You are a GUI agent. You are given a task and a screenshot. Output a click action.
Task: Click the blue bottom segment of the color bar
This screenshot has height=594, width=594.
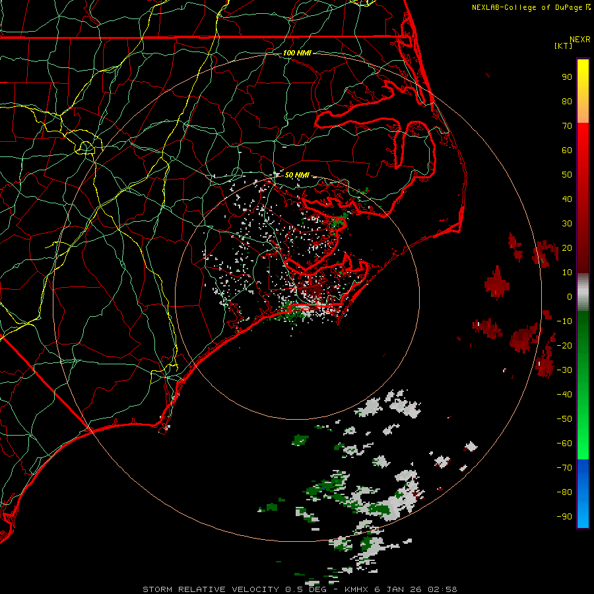coord(583,494)
